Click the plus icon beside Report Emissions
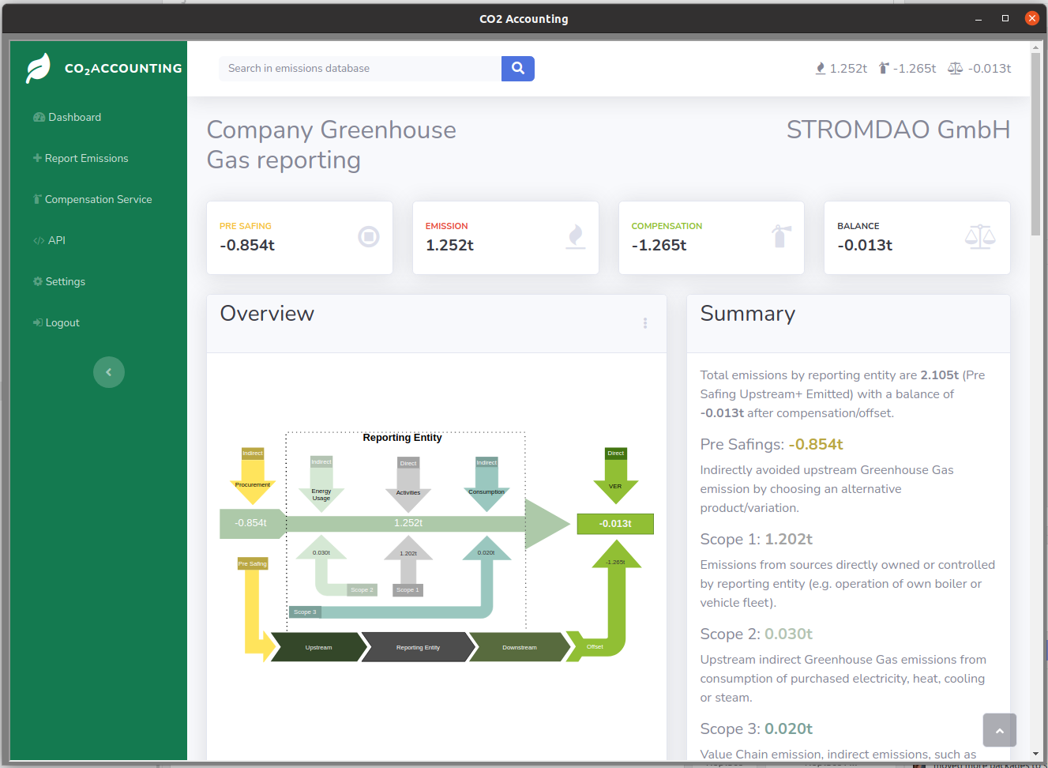 [37, 158]
